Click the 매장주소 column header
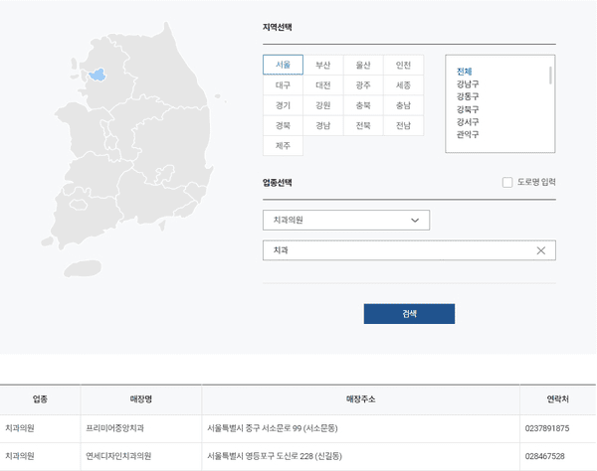 tap(360, 399)
